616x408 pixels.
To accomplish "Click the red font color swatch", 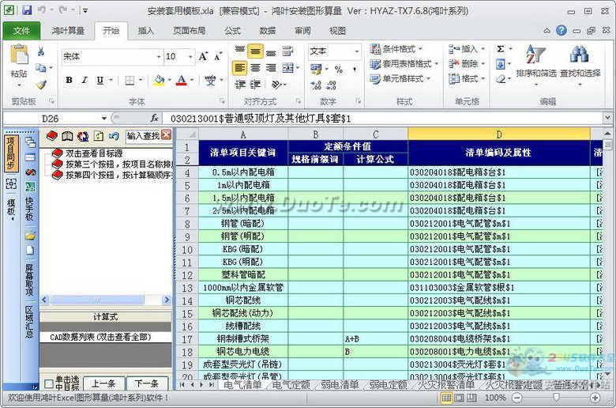I will coord(182,81).
